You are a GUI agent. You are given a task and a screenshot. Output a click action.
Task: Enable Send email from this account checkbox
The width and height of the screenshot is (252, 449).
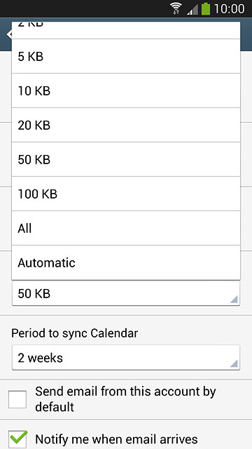[17, 399]
